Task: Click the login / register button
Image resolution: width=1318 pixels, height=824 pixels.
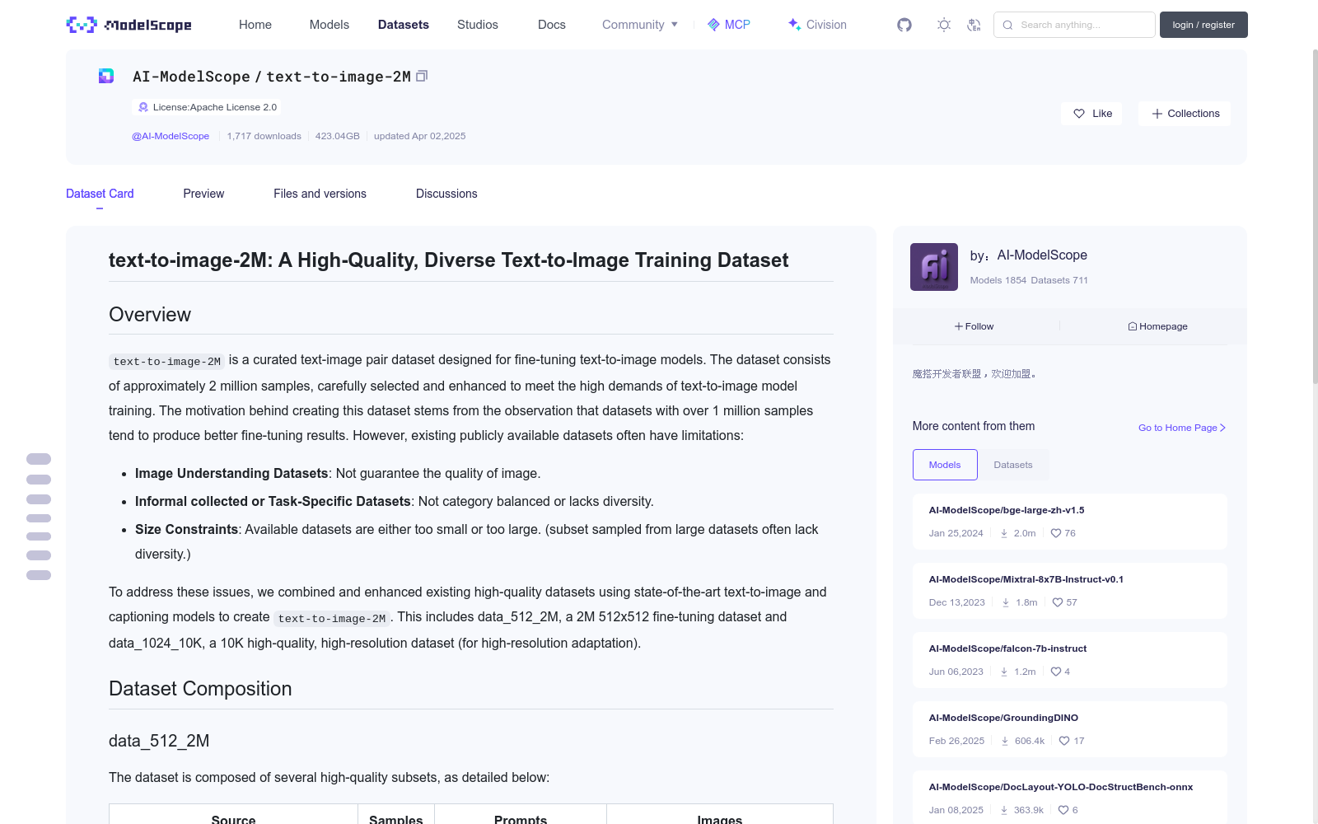Action: pyautogui.click(x=1203, y=25)
